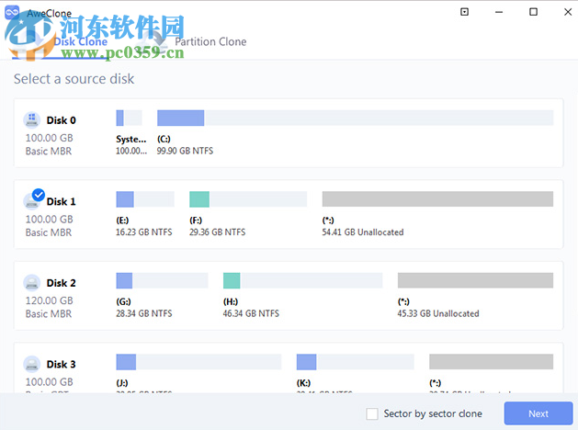Enable Sector by sector clone checkbox
The width and height of the screenshot is (578, 430).
click(372, 413)
